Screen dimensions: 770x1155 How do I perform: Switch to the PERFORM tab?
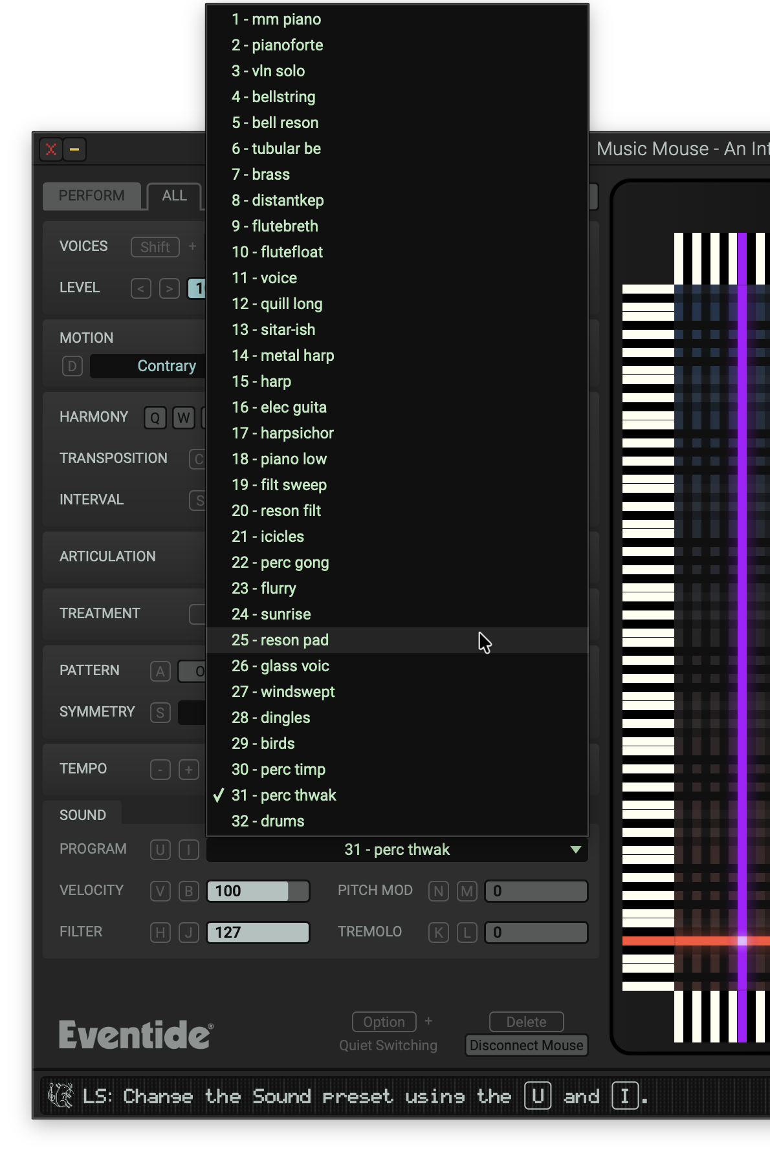click(x=91, y=196)
